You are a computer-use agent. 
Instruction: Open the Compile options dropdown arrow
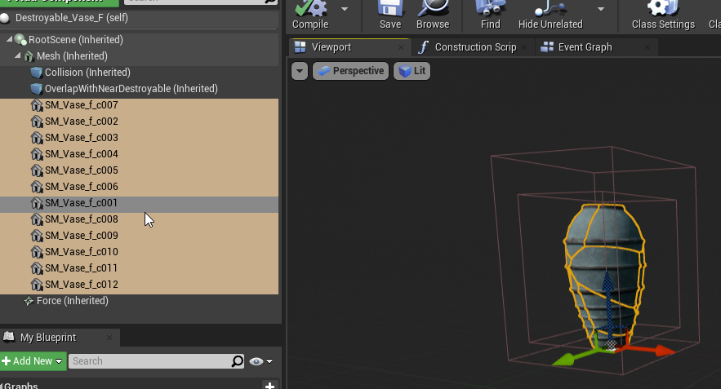point(345,9)
